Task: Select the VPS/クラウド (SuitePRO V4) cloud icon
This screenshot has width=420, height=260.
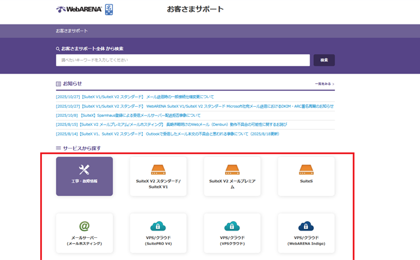Action: (x=158, y=226)
